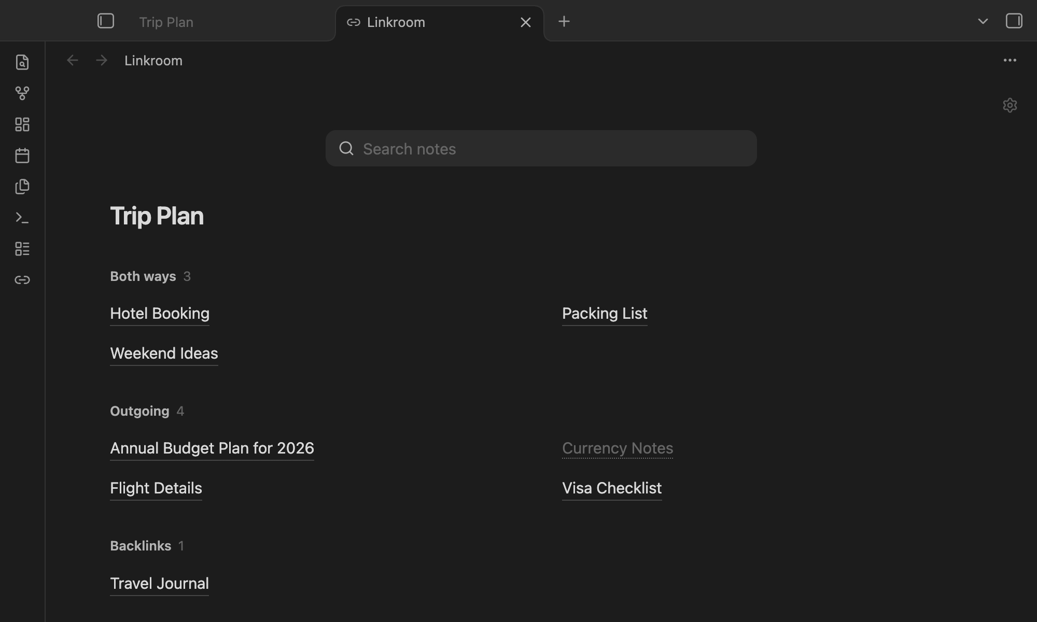Viewport: 1037px width, 622px height.
Task: Open Linkroom link icon in ribbon
Action: pyautogui.click(x=22, y=280)
